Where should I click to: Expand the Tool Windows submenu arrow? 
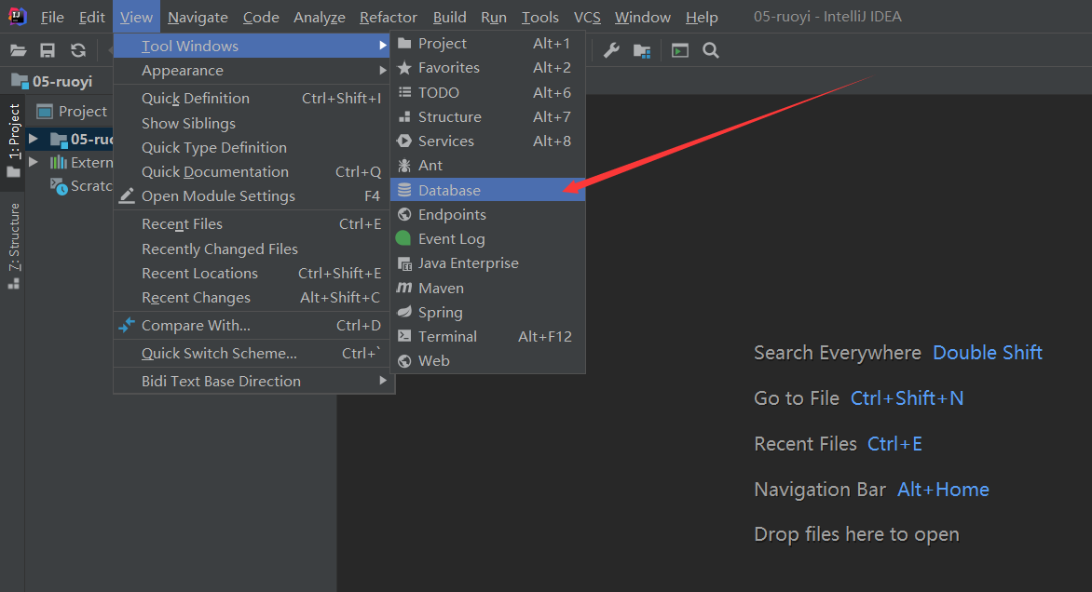(x=382, y=46)
